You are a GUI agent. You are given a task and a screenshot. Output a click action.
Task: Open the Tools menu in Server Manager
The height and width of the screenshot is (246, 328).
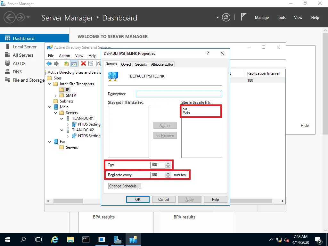point(281,18)
